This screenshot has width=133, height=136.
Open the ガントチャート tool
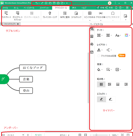[6, 15]
